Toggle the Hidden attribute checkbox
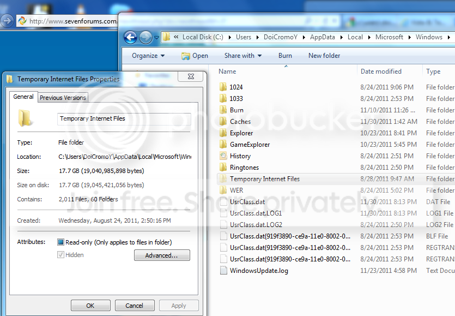Screen dimensions: 455x316 [x=60, y=255]
